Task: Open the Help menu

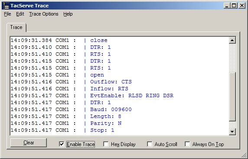Action: tap(68, 14)
